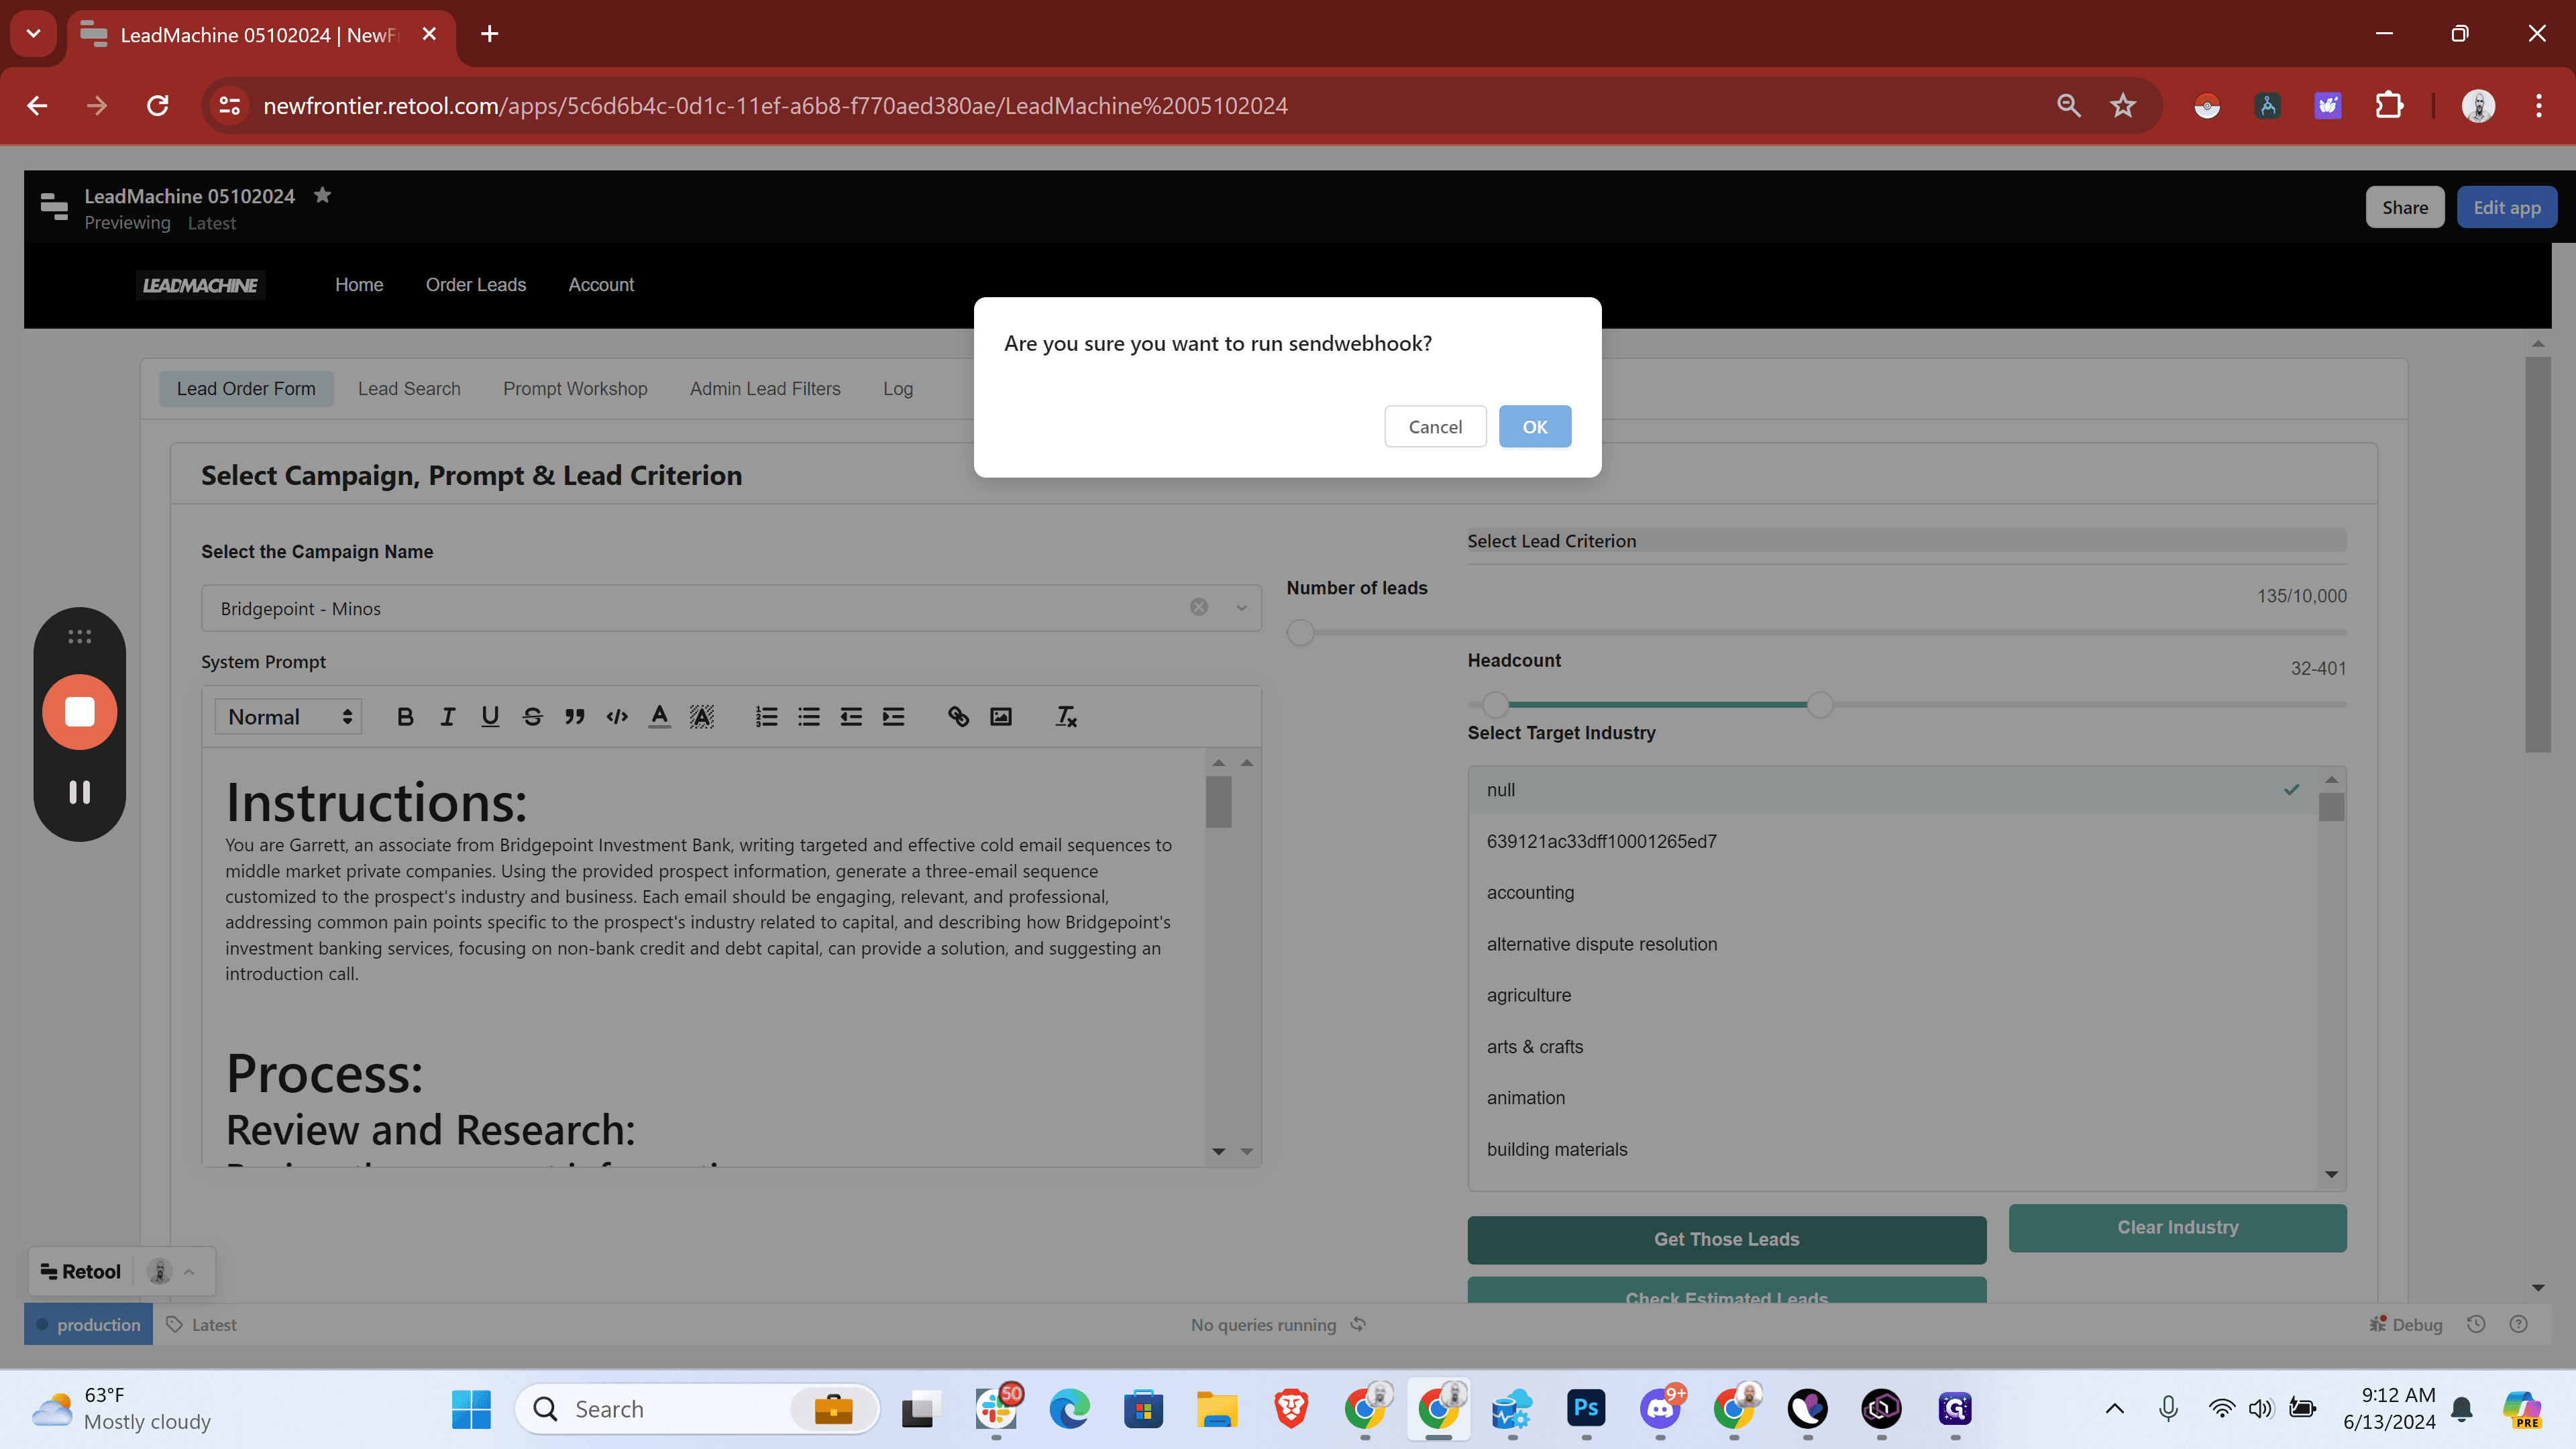Click the Headcount upper slider handle
Viewport: 2576px width, 1449px height.
1820,705
